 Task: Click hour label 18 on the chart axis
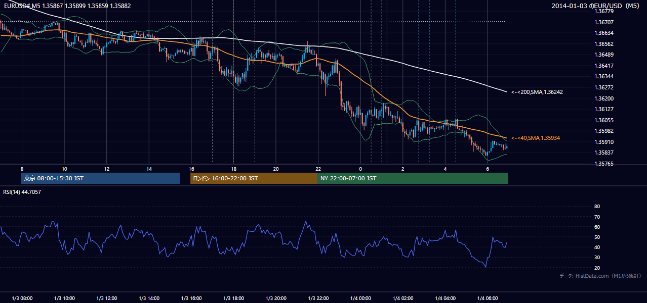[x=233, y=169]
